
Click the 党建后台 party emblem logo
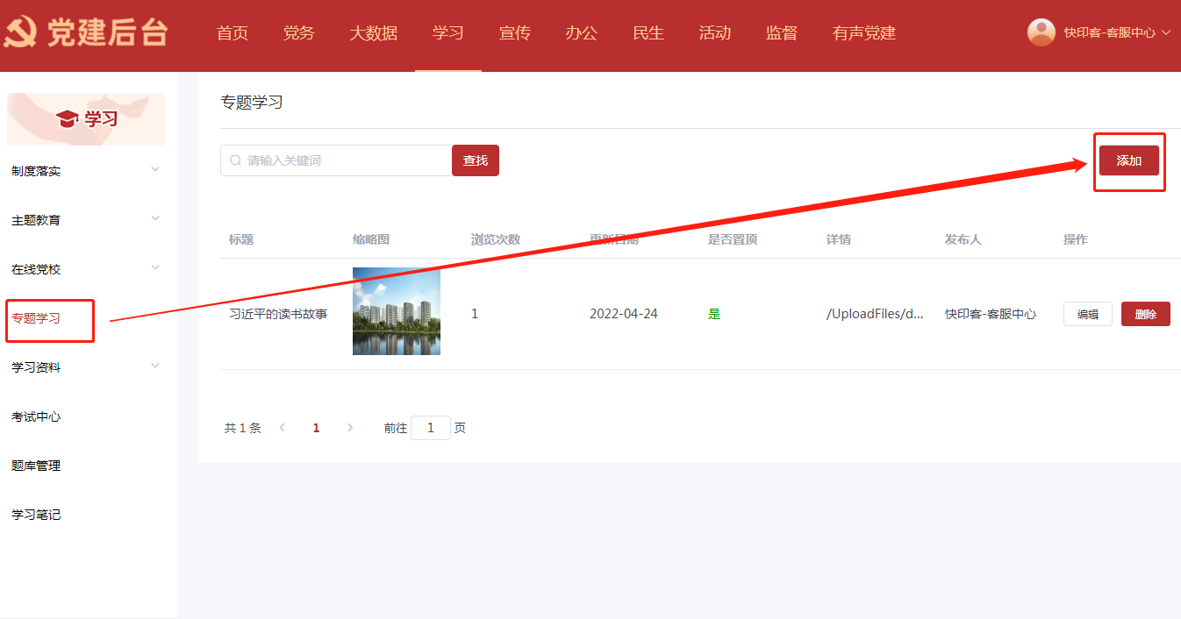click(x=19, y=33)
